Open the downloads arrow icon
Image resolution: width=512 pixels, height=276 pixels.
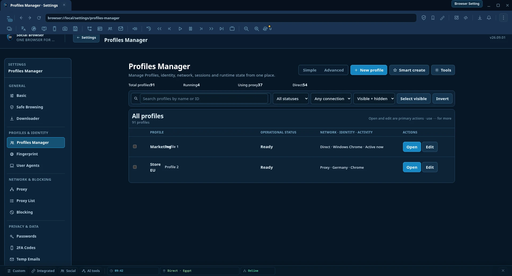pos(480,18)
